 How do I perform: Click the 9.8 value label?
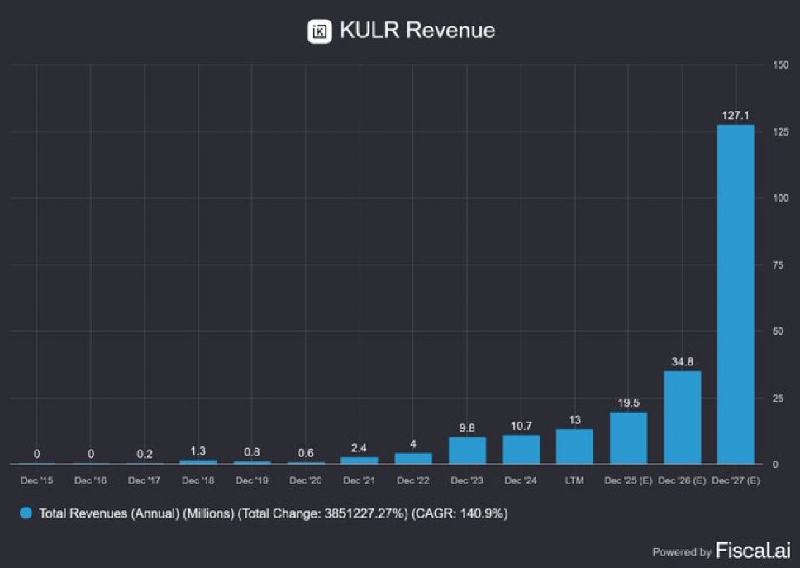(467, 428)
